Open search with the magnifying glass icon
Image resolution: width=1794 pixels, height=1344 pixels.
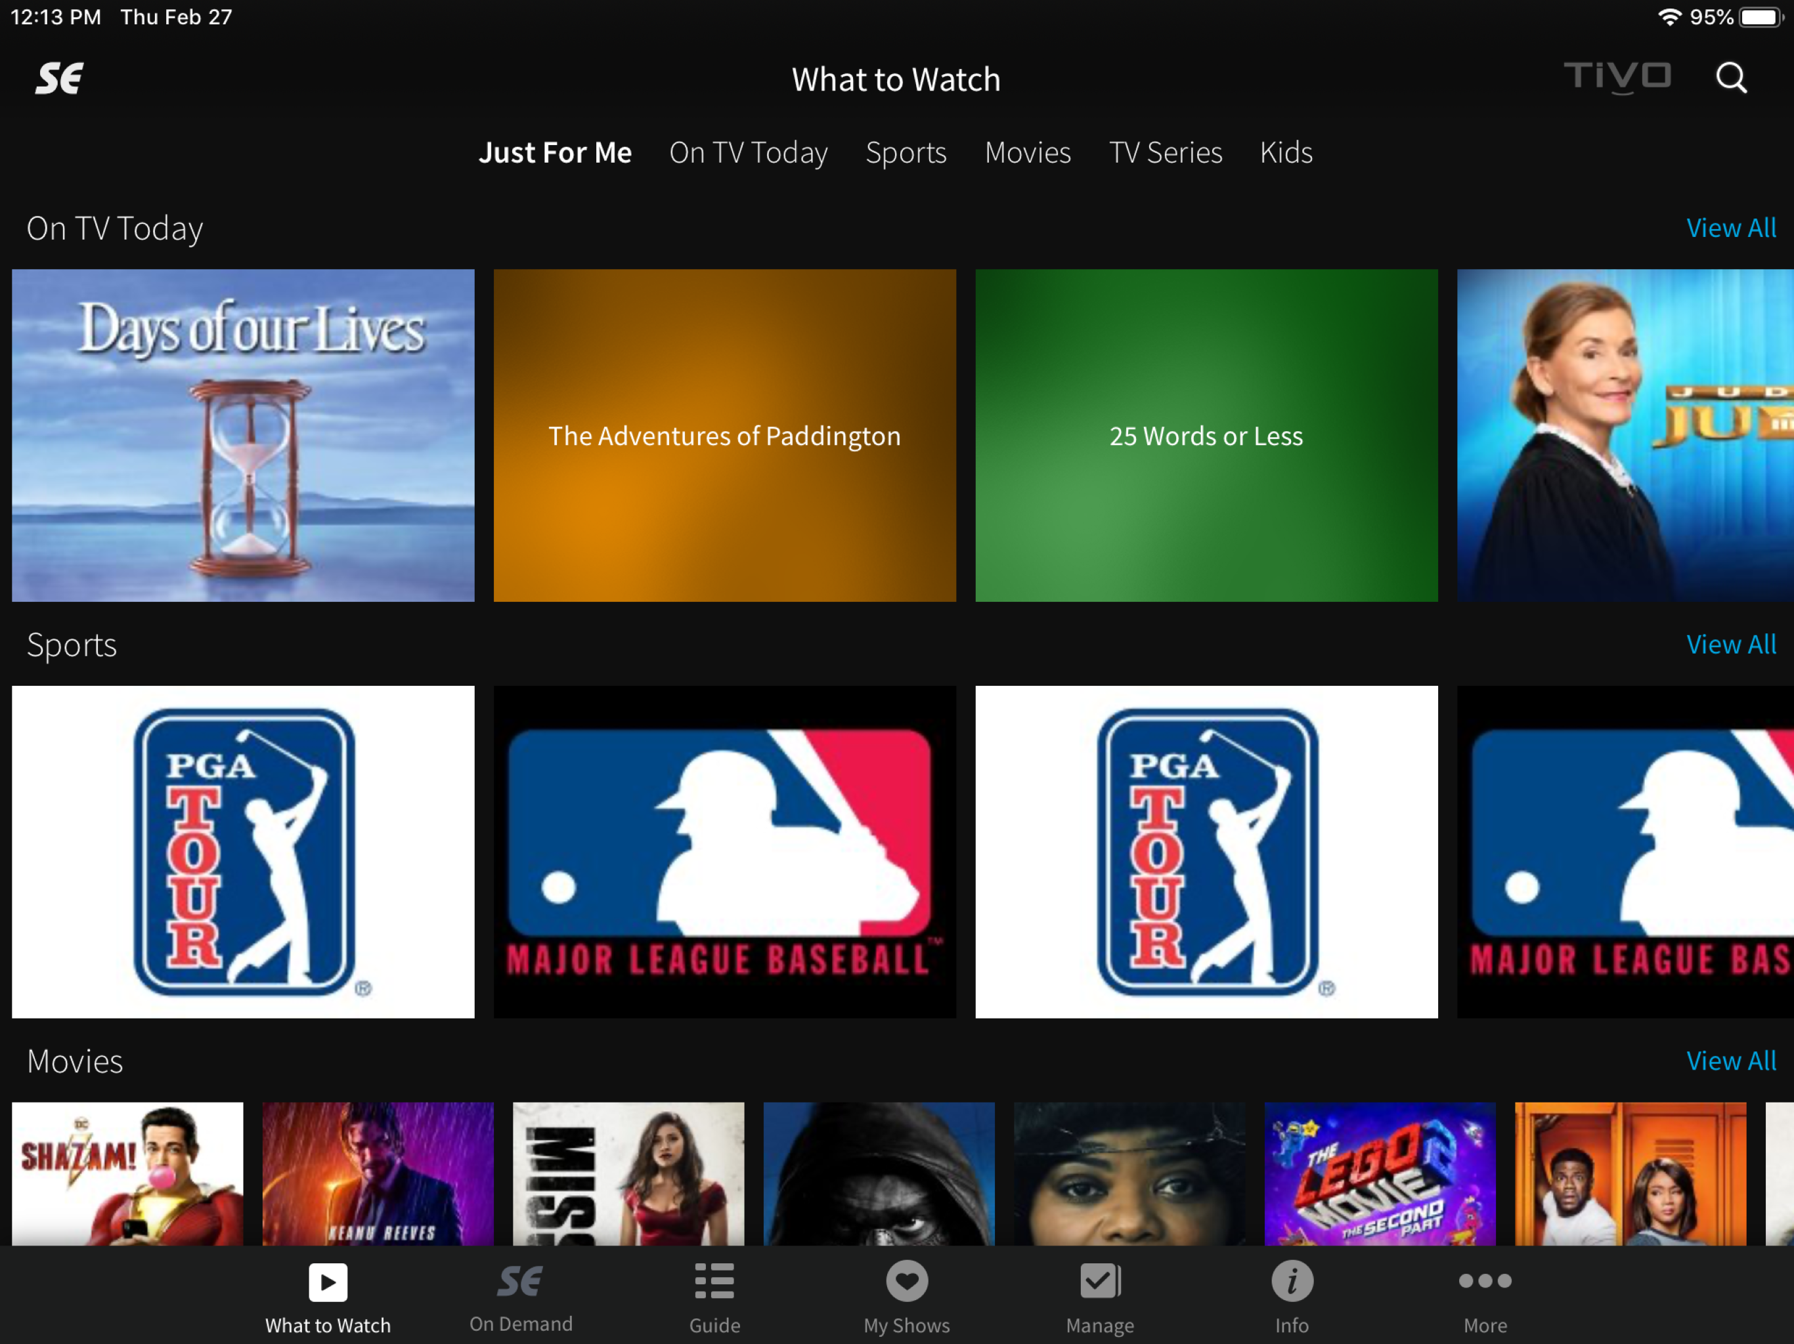(x=1731, y=78)
